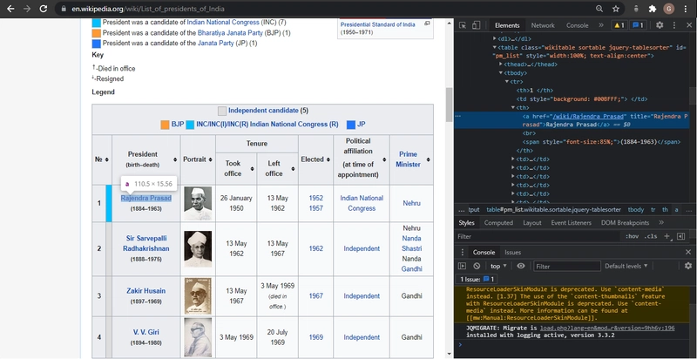Create a live expression with eye icon

(x=521, y=266)
